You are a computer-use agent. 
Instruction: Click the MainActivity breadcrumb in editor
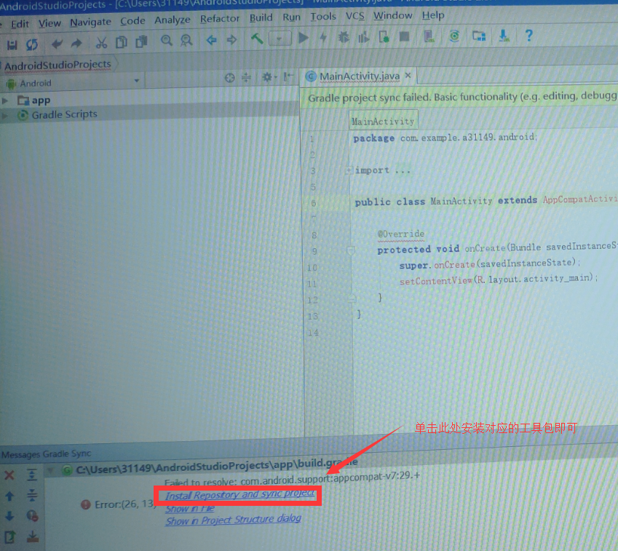383,122
